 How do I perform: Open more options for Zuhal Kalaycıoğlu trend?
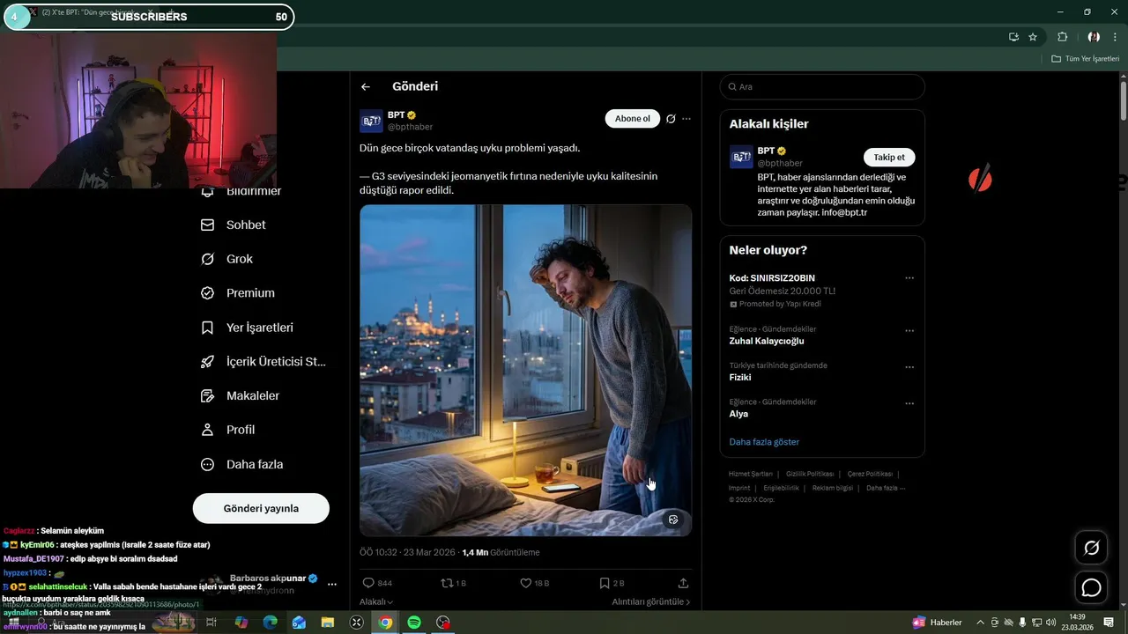[x=909, y=331]
